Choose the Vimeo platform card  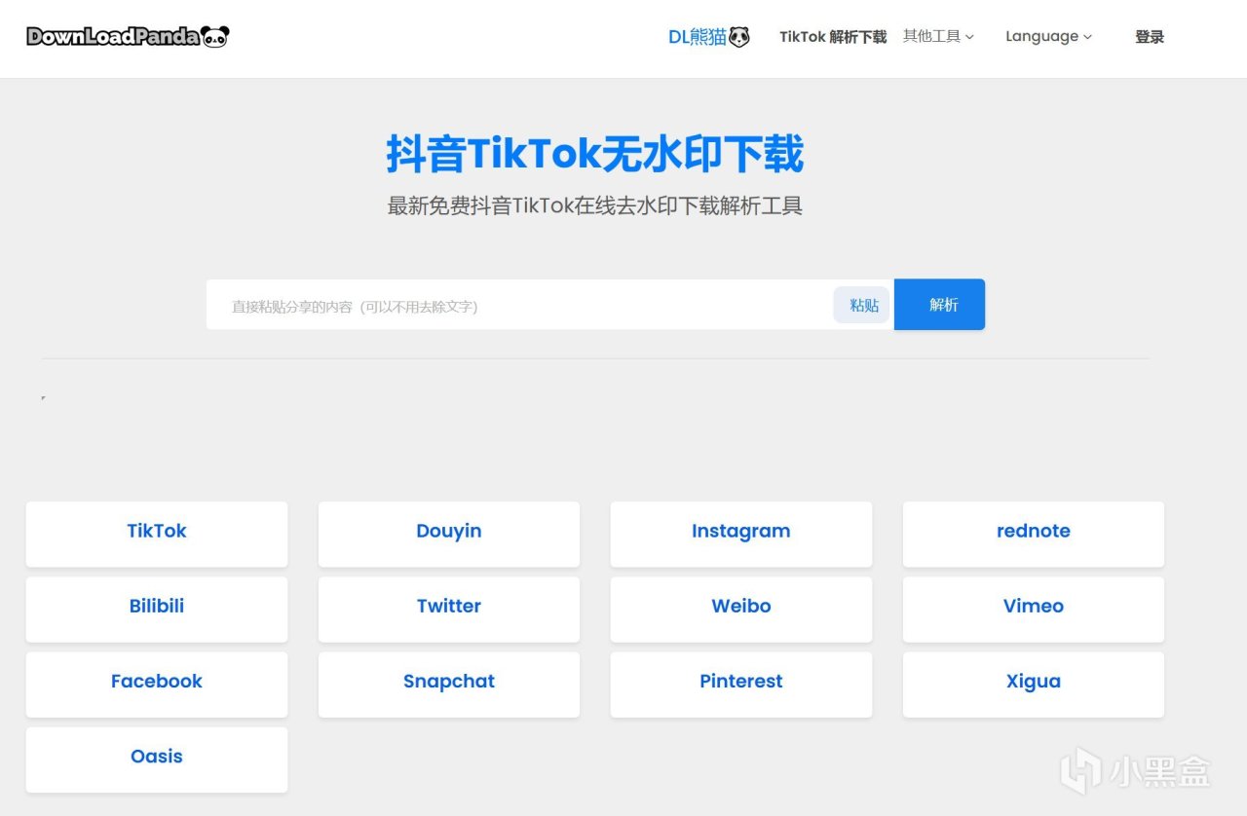coord(1034,609)
